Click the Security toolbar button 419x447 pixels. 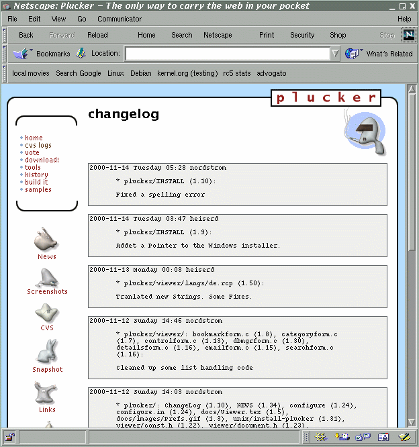tap(302, 35)
